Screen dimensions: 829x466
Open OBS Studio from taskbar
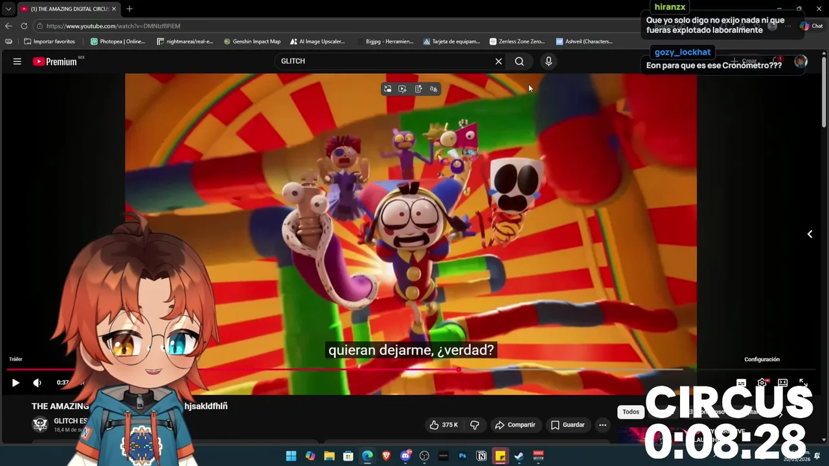tap(424, 456)
